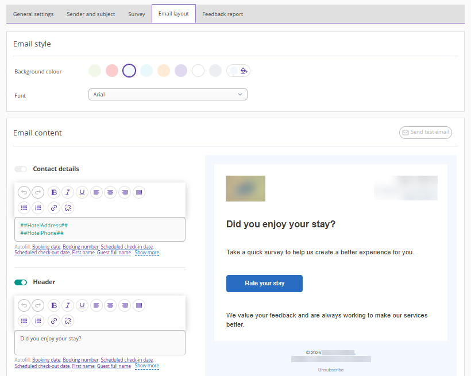
Task: Switch to the Survey tab
Action: click(137, 14)
